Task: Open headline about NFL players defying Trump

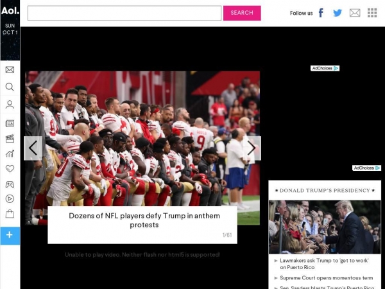Action: [144, 220]
